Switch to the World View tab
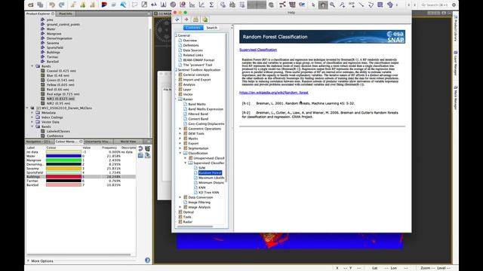 128,142
